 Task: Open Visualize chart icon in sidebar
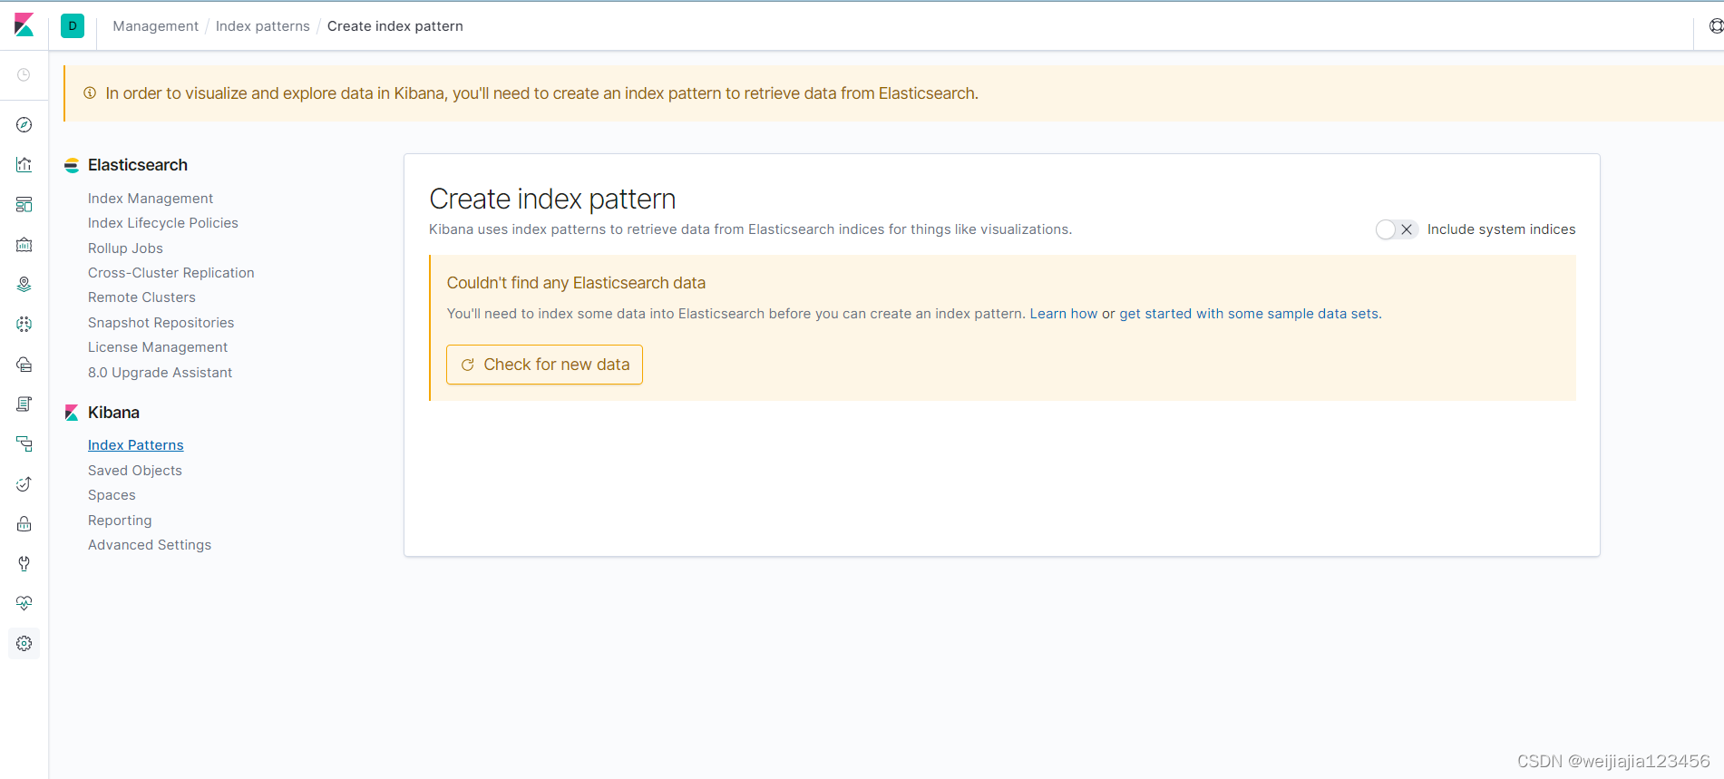click(24, 165)
